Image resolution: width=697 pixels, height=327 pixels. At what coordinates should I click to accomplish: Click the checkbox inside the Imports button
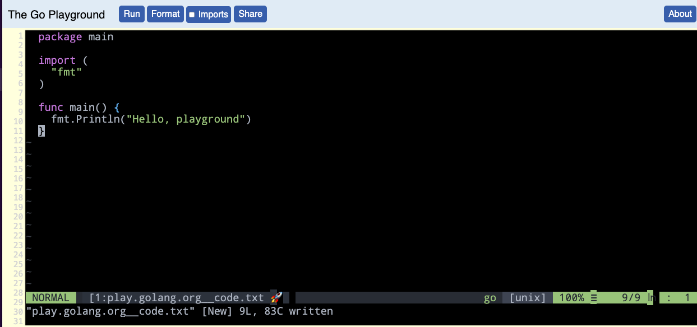[191, 14]
